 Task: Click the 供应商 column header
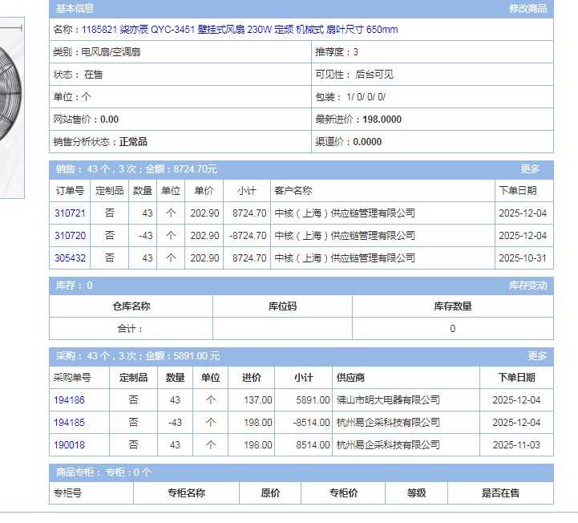[x=350, y=378]
